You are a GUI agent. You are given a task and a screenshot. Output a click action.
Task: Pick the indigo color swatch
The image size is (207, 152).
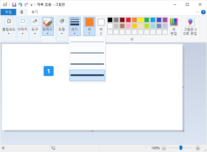pyautogui.click(x=159, y=20)
